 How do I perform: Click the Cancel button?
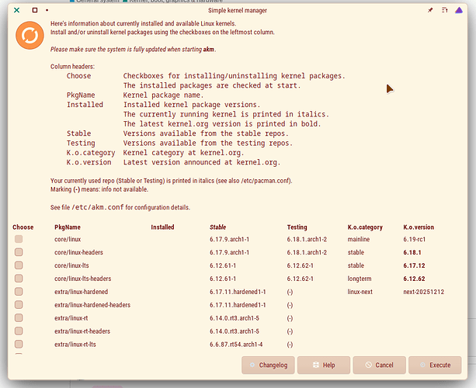point(379,365)
